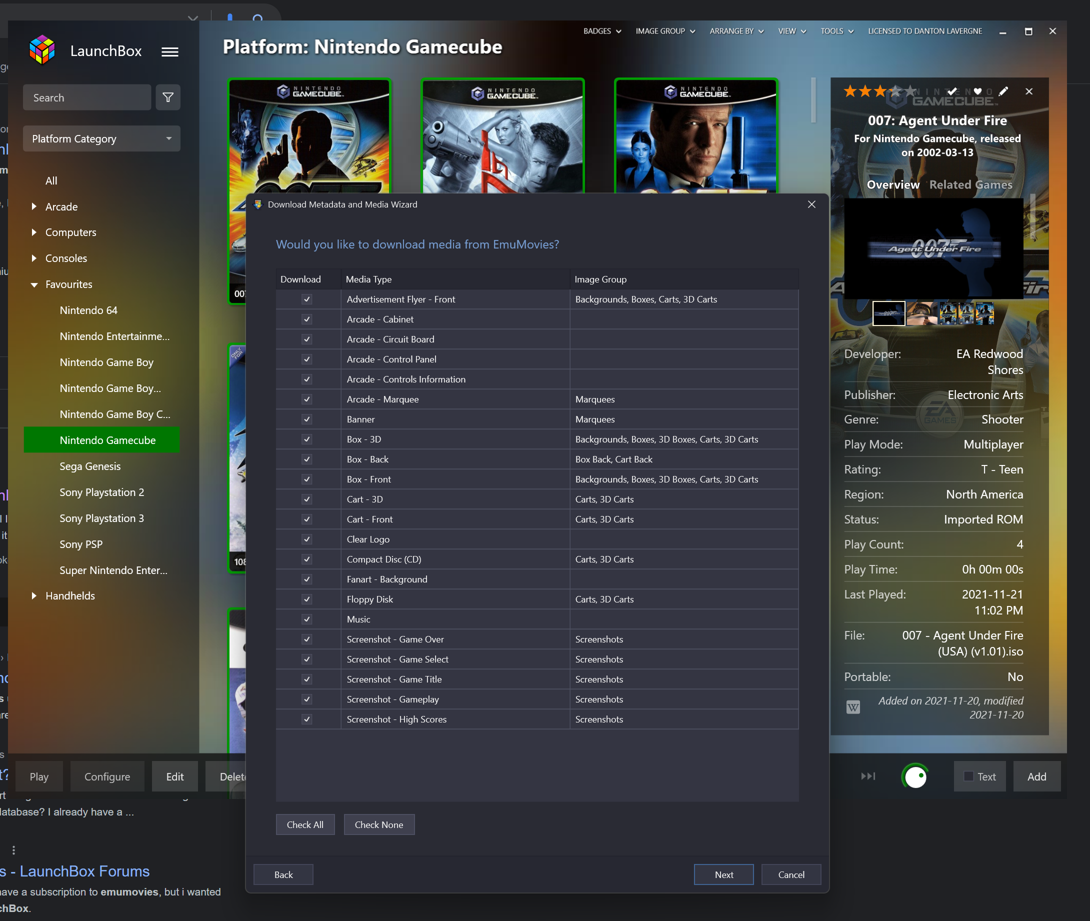
Task: Select Sega Genesis in the sidebar
Action: (90, 466)
